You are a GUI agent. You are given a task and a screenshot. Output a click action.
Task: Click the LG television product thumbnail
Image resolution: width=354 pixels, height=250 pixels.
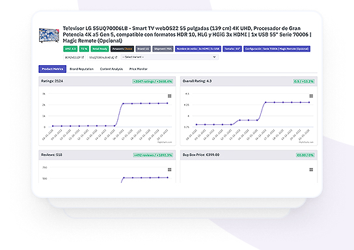(x=49, y=35)
